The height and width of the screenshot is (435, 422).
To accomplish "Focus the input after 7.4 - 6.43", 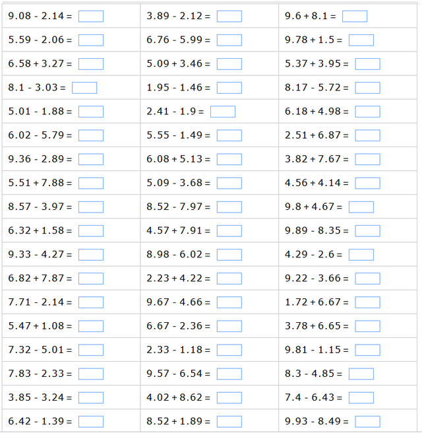I will 361,398.
